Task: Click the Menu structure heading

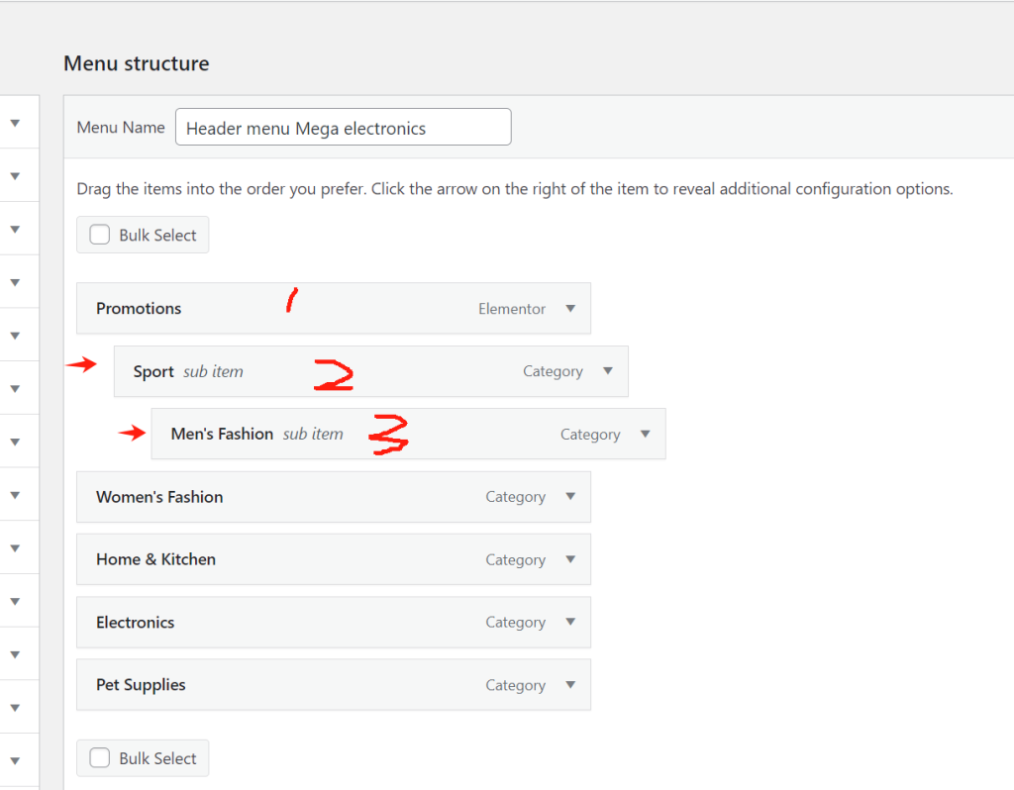Action: pyautogui.click(x=137, y=63)
